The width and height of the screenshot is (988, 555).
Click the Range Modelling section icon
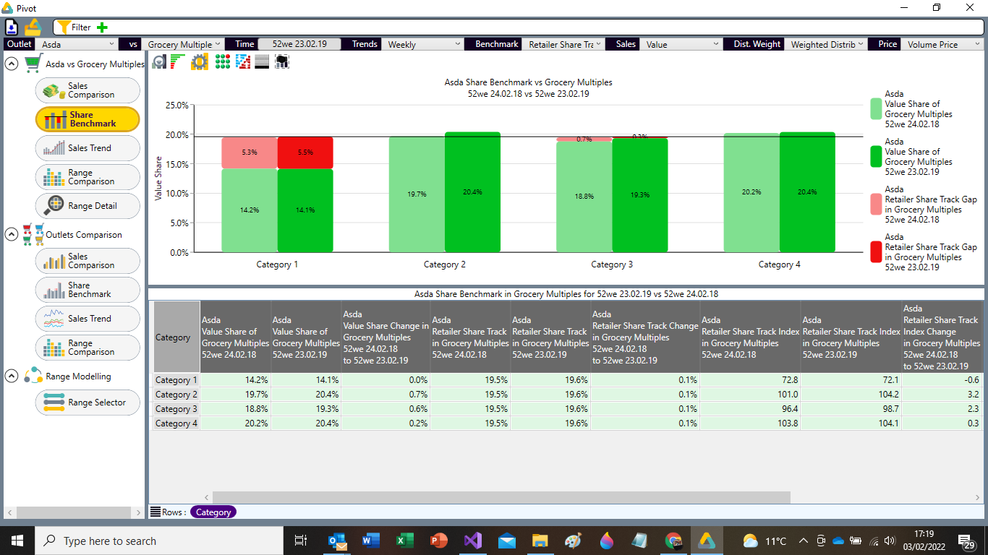click(33, 376)
